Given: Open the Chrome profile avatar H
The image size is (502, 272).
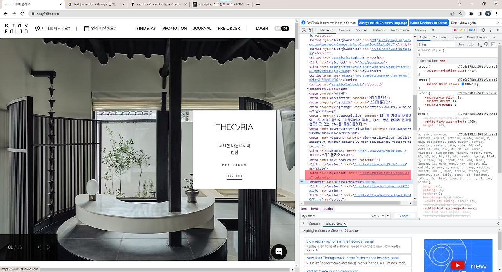Looking at the screenshot, I should pyautogui.click(x=488, y=13).
